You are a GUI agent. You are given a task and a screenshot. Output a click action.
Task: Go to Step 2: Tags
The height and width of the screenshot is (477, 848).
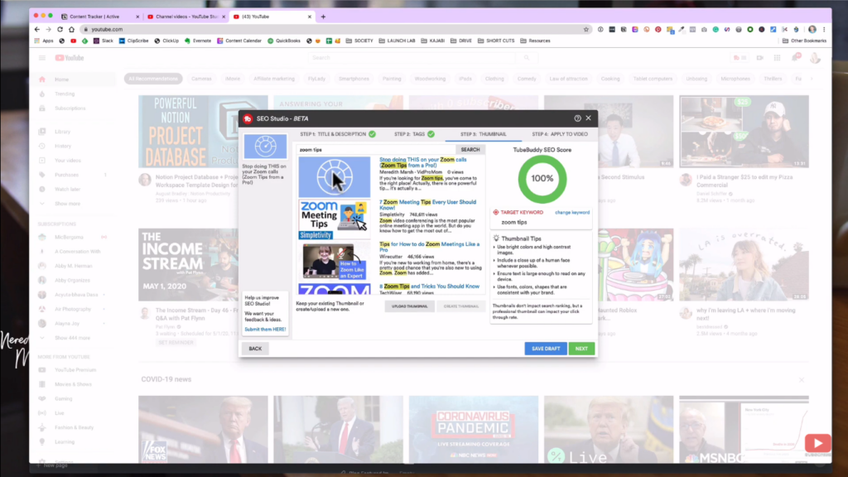(x=414, y=134)
